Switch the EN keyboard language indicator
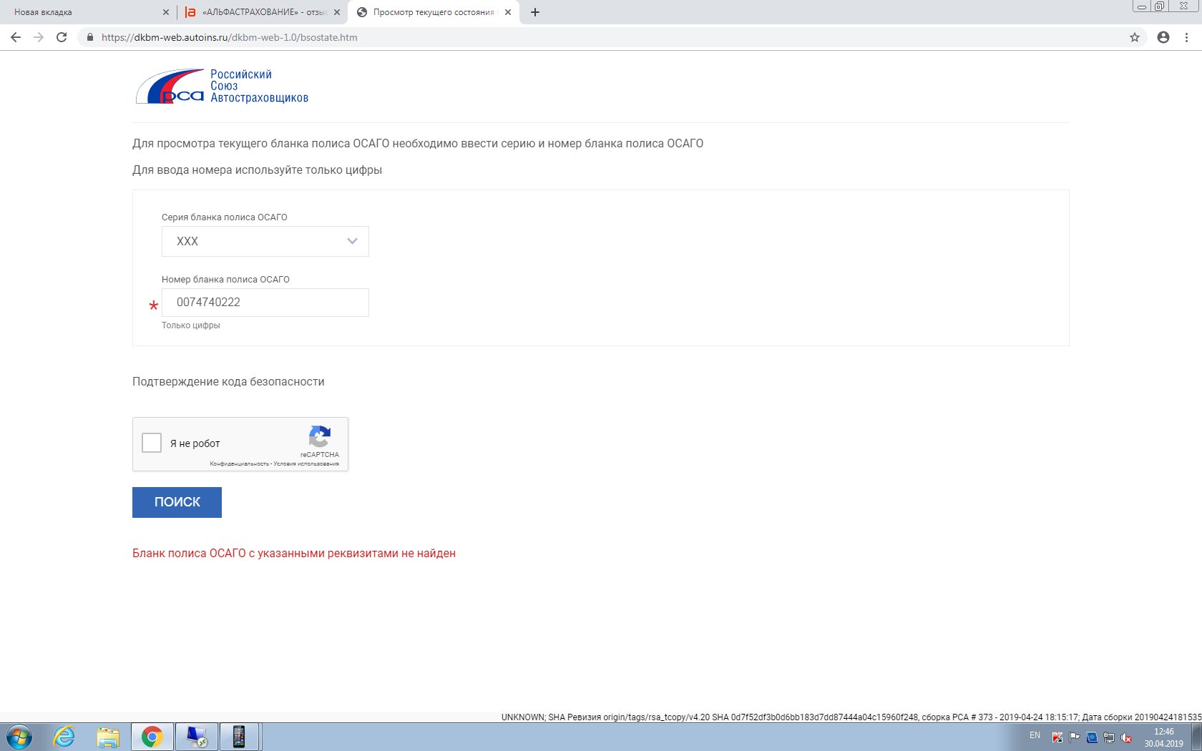Screen dimensions: 1202x751 pyautogui.click(x=1035, y=735)
